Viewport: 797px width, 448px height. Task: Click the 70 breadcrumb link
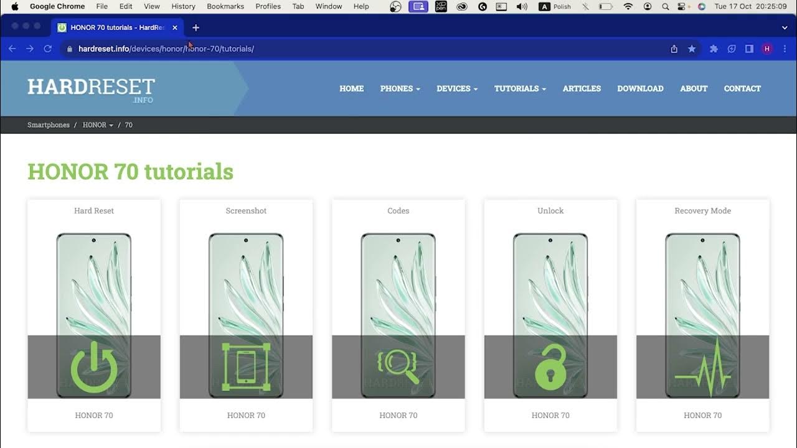pyautogui.click(x=129, y=125)
